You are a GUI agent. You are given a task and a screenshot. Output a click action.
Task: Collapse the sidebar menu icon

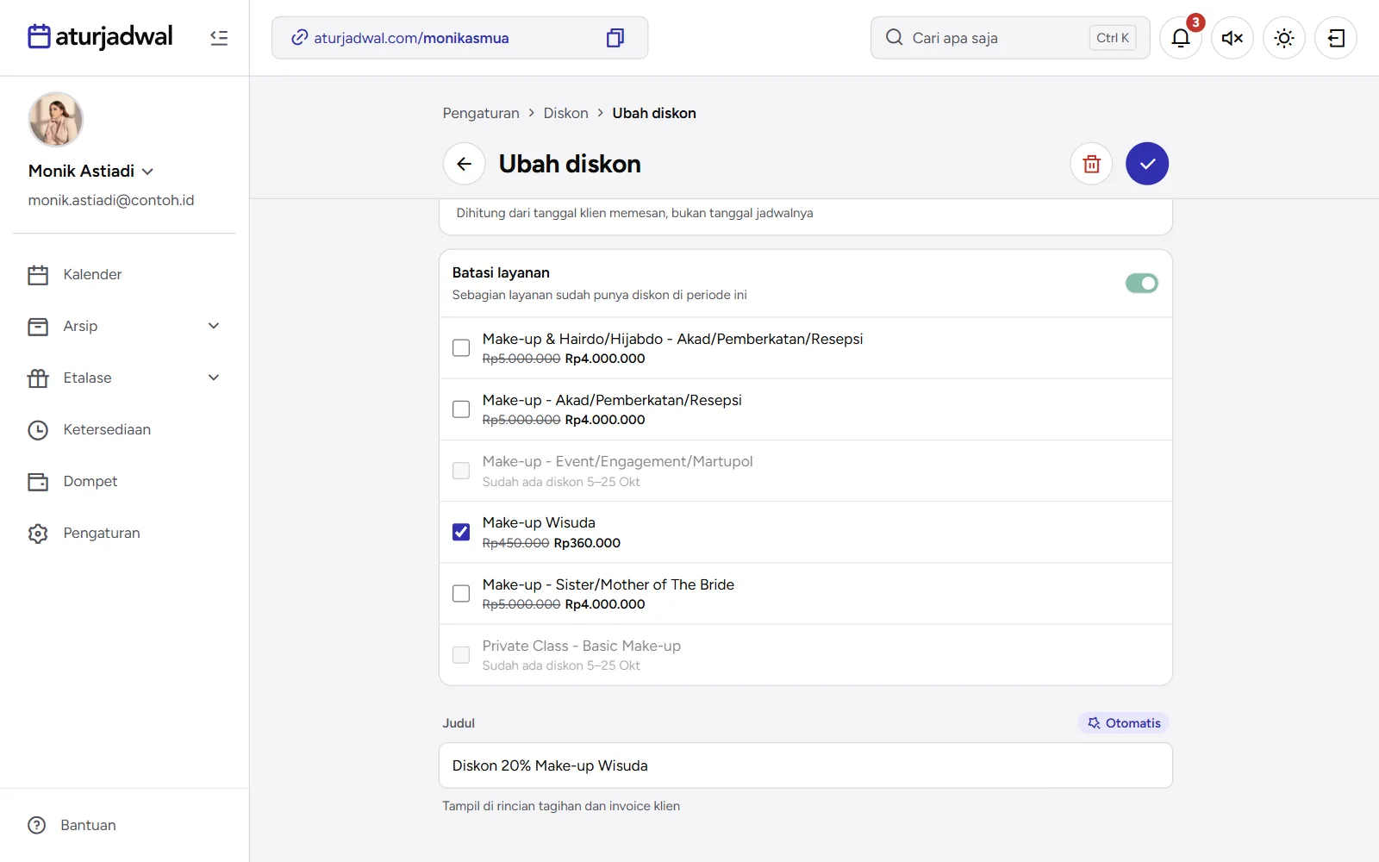[x=219, y=38]
